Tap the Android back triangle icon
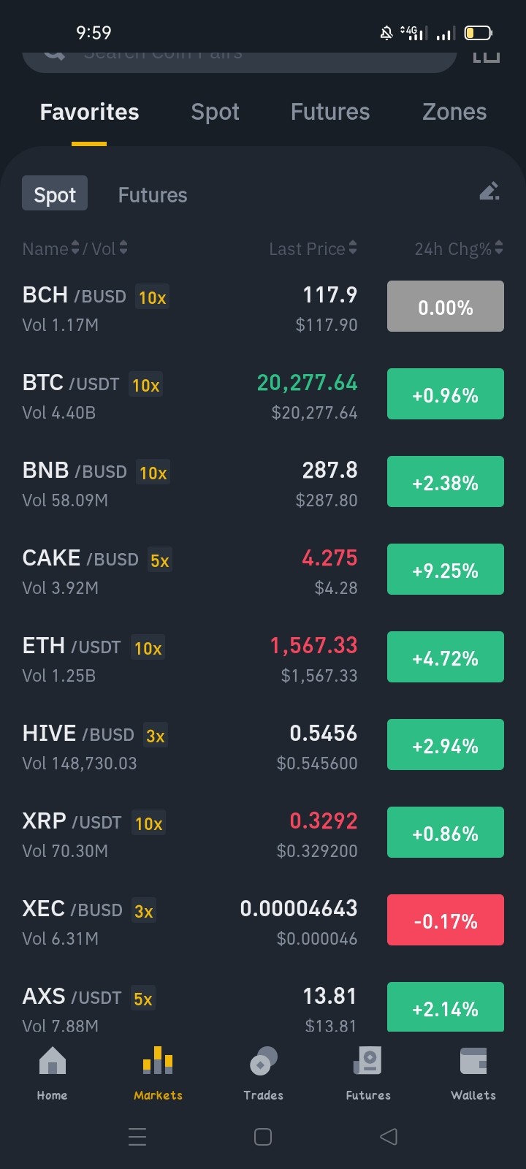The width and height of the screenshot is (526, 1169). click(389, 1136)
